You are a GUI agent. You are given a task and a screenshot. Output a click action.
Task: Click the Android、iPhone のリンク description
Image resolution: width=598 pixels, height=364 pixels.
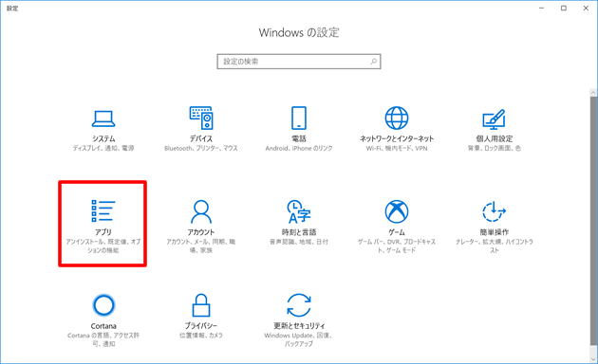(299, 148)
